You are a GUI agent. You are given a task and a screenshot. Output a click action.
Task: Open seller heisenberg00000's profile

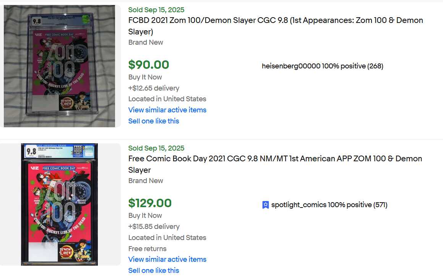(291, 66)
